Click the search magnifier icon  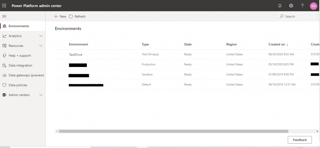[x=282, y=16]
